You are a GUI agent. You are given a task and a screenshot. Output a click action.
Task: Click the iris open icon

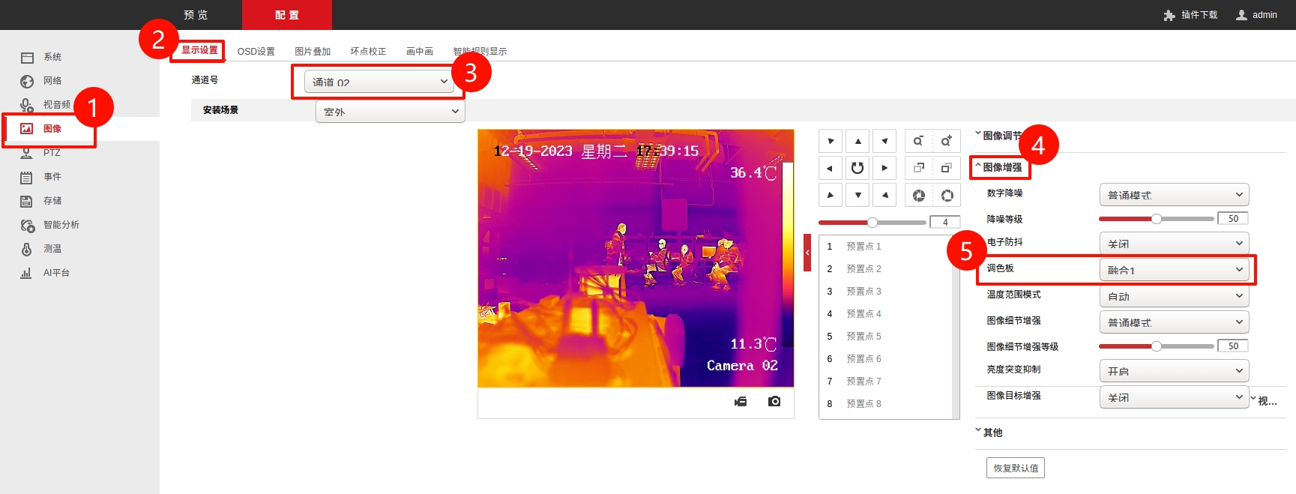tap(947, 196)
